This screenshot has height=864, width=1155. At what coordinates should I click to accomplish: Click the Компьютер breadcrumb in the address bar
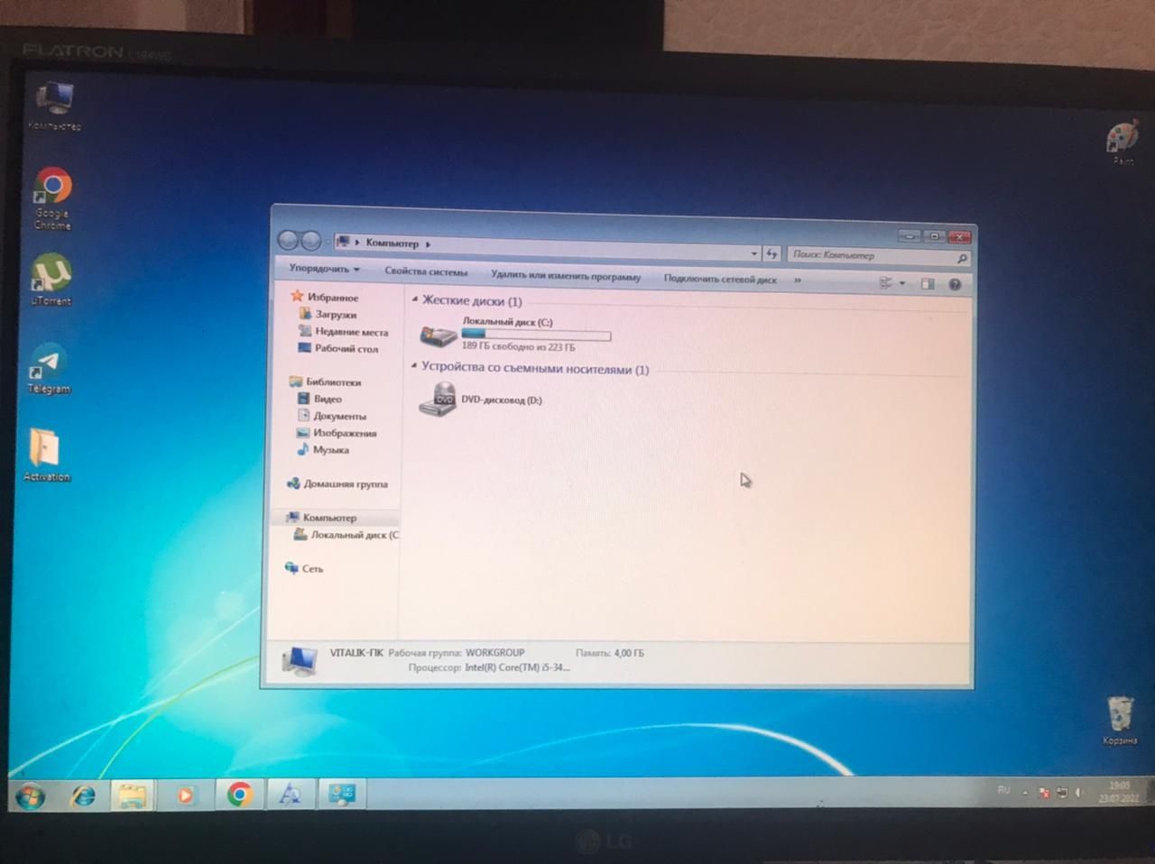pyautogui.click(x=393, y=244)
